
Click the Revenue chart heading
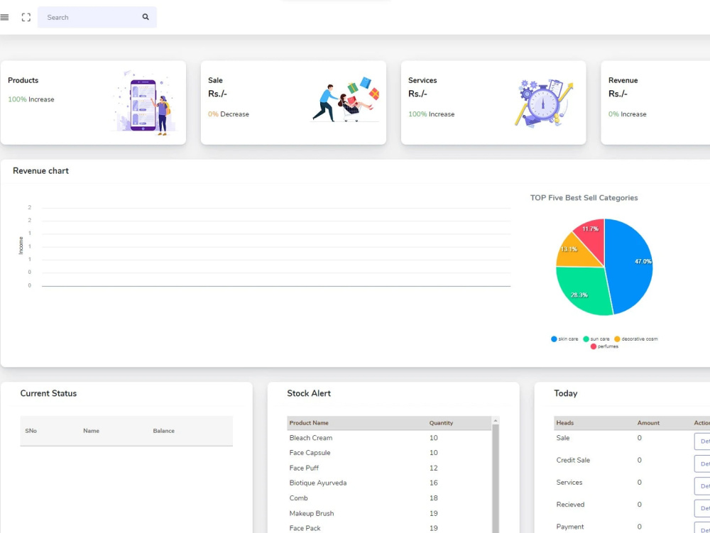[40, 170]
